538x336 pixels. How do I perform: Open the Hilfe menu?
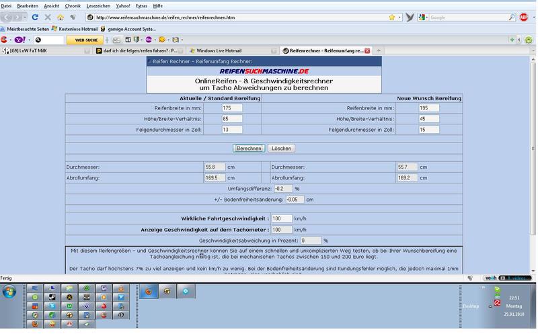(158, 6)
